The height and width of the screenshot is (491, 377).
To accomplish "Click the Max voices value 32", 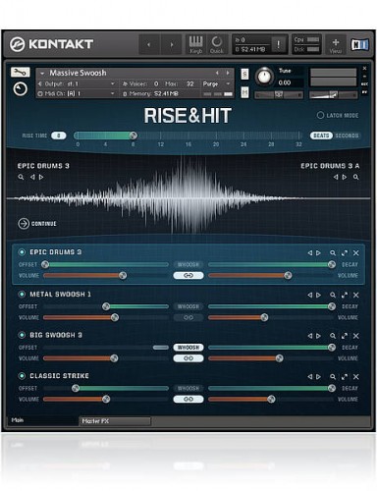I will 189,84.
